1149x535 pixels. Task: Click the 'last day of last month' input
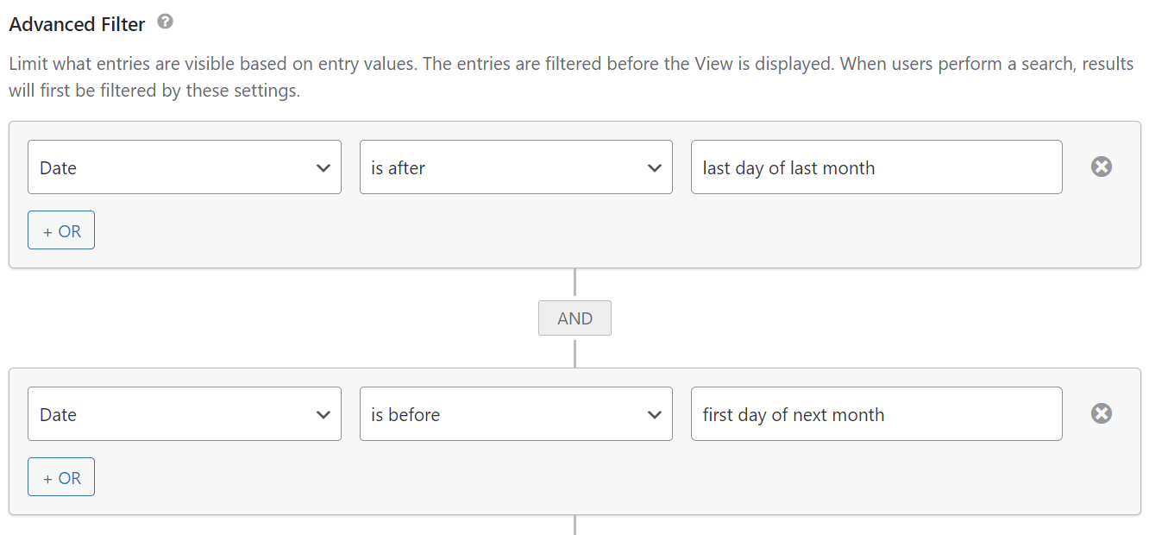click(876, 167)
